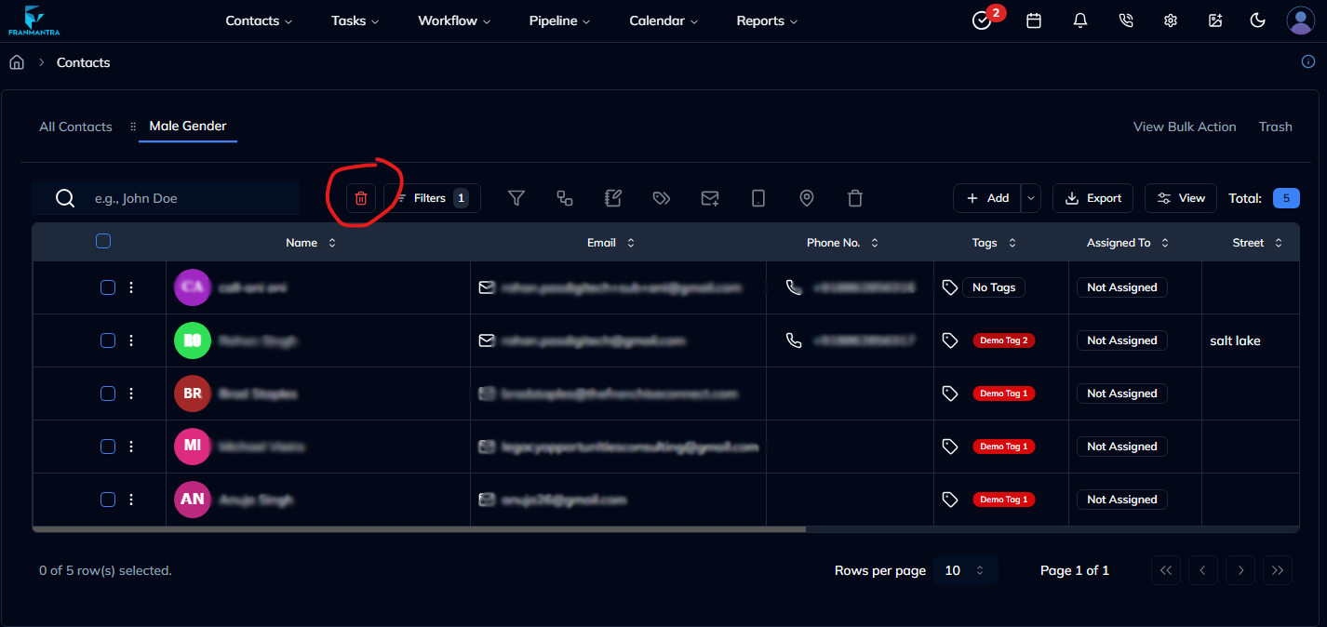Image resolution: width=1327 pixels, height=627 pixels.
Task: Open the calendar icon in the top bar
Action: [1033, 20]
